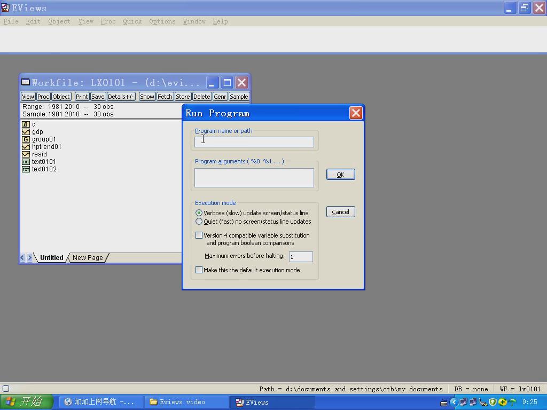Click the security shield tray icon
This screenshot has width=547, height=410.
coord(493,403)
